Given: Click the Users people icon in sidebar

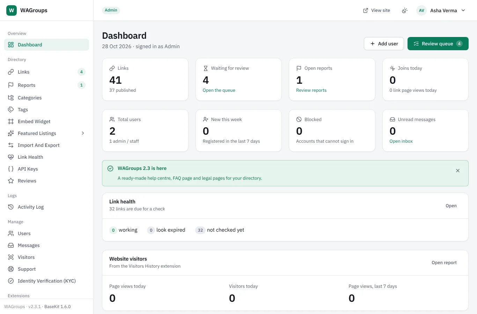Looking at the screenshot, I should pyautogui.click(x=11, y=233).
